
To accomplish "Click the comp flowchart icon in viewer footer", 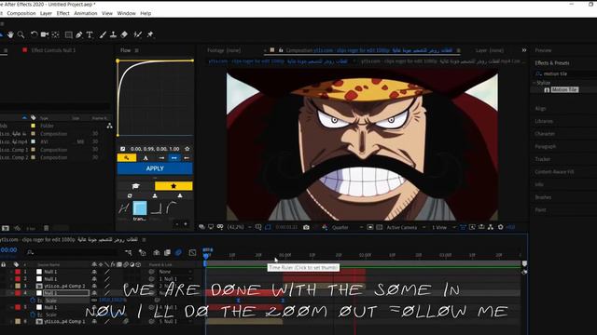I will [x=491, y=227].
